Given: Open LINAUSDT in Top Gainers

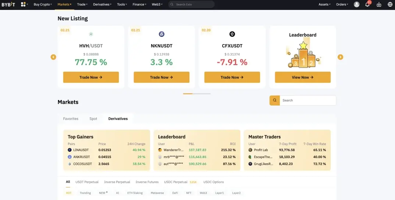Looking at the screenshot, I should point(81,150).
